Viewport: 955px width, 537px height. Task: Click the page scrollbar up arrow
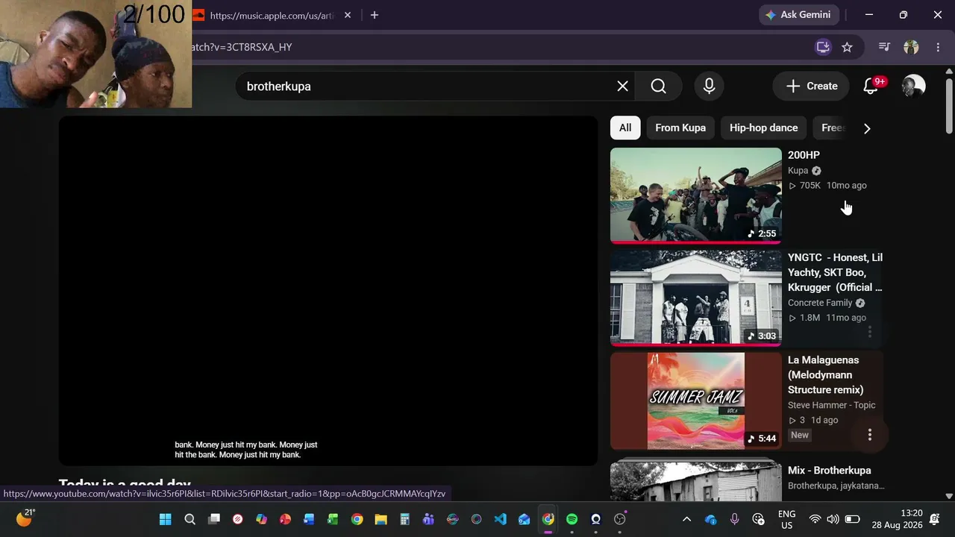(x=949, y=72)
